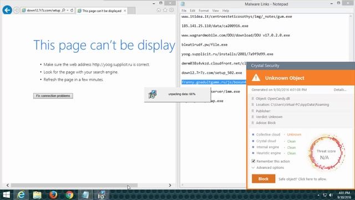The width and height of the screenshot is (355, 200).
Task: Show hidden system tray icons
Action: pos(318,195)
